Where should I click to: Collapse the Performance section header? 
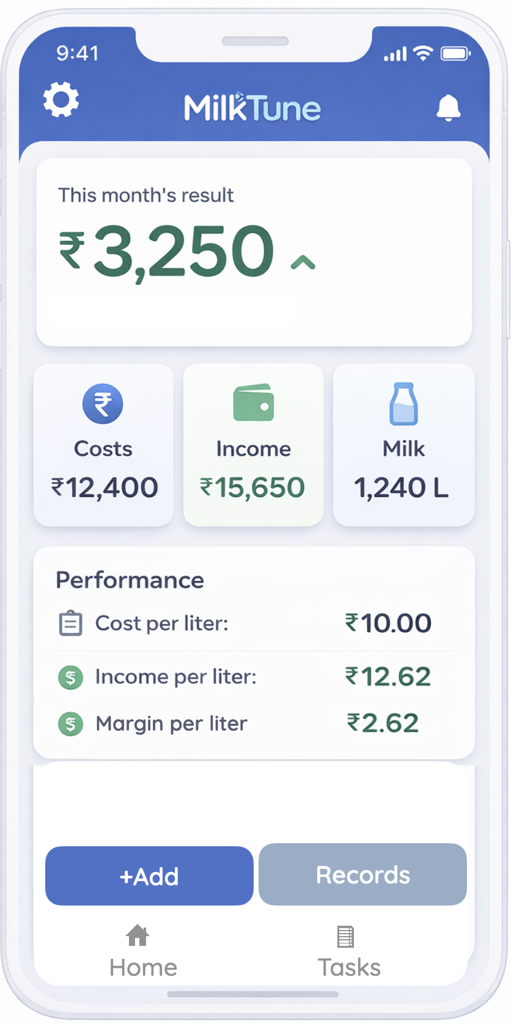tap(130, 580)
